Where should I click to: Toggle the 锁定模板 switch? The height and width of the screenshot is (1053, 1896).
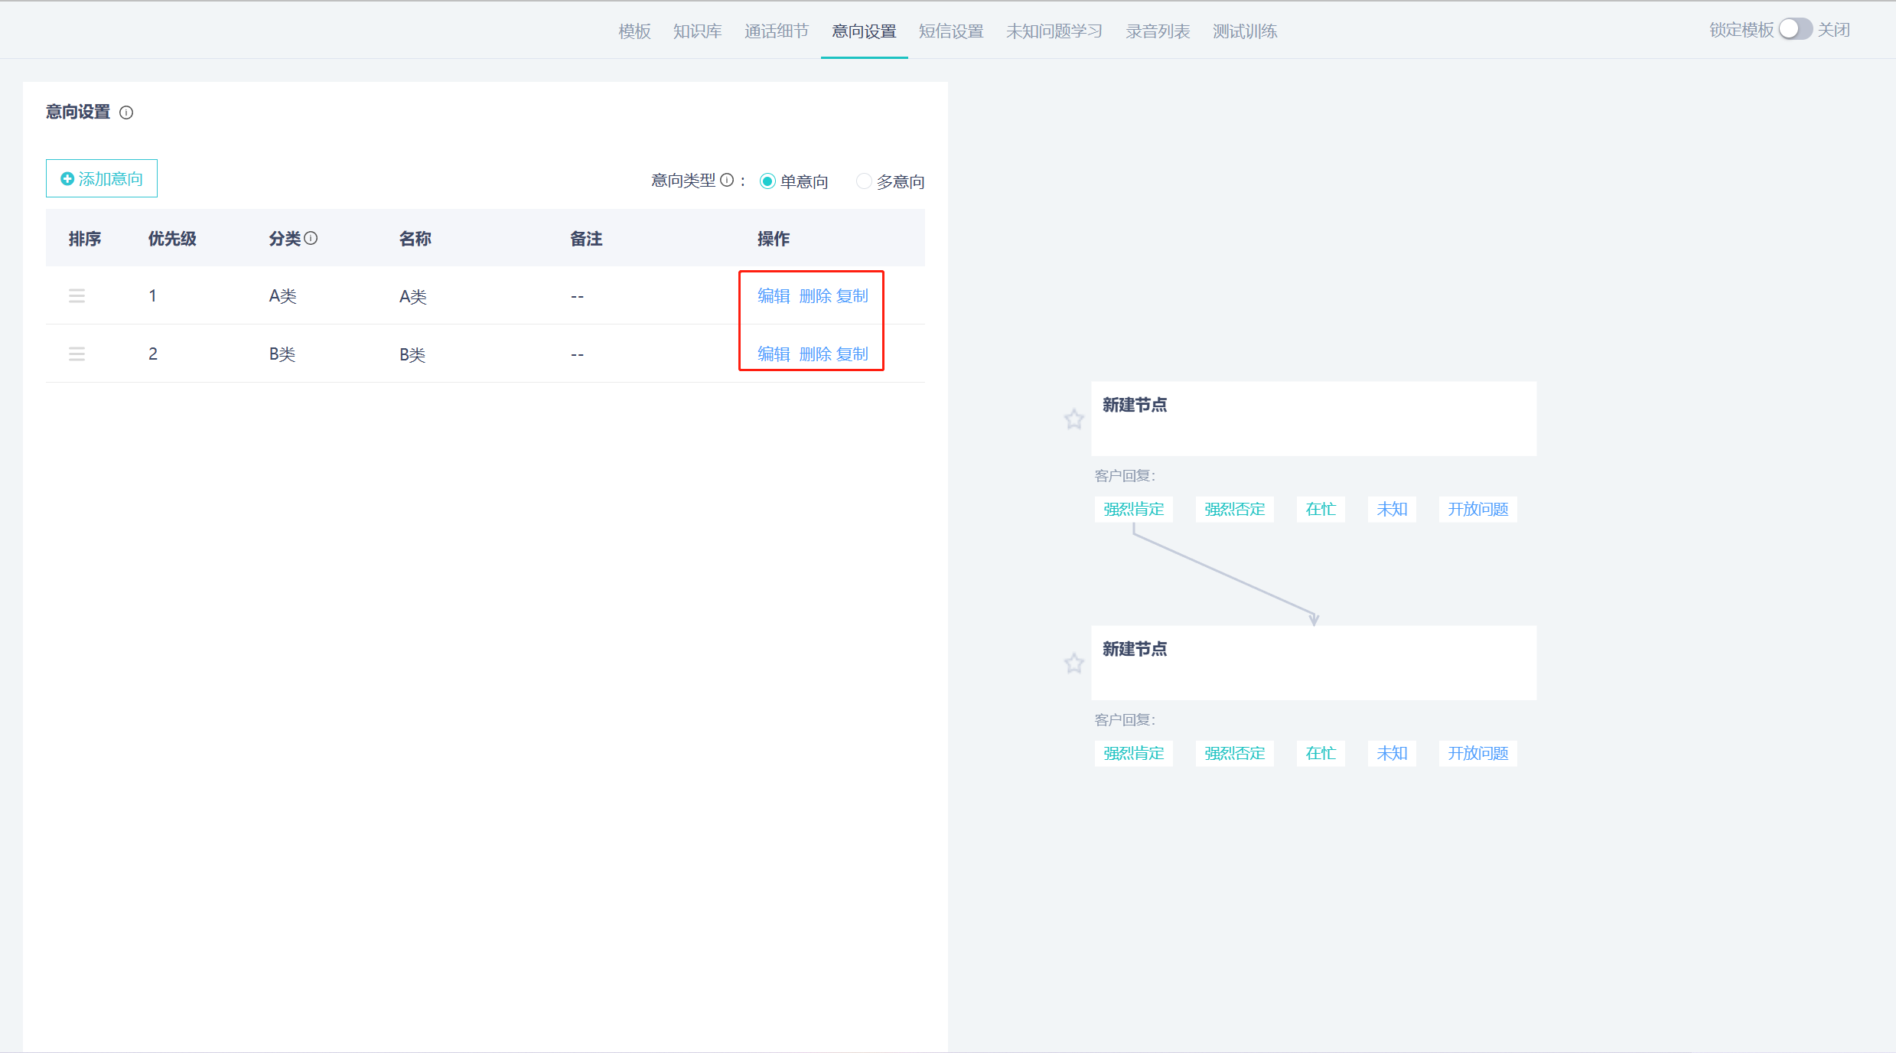1795,29
